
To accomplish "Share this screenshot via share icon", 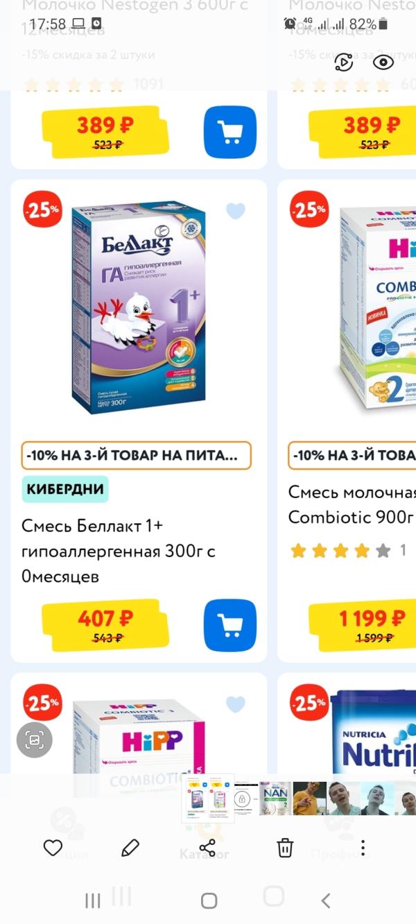I will pyautogui.click(x=207, y=847).
